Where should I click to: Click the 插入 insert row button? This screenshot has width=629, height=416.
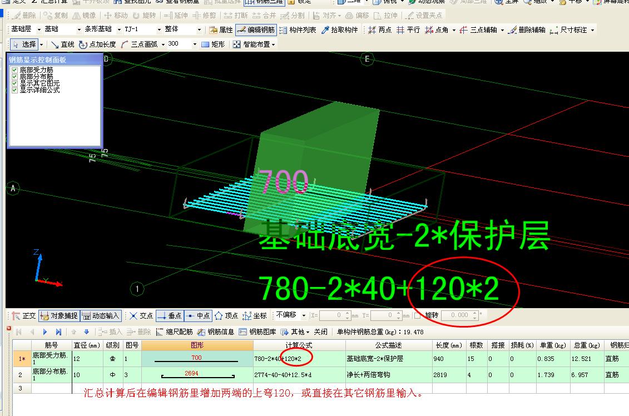tap(110, 332)
